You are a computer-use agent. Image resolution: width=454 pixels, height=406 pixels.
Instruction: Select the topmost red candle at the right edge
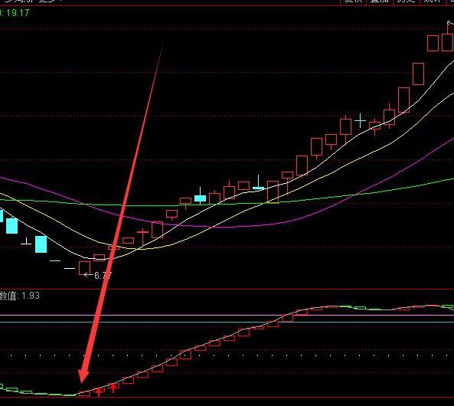(448, 38)
